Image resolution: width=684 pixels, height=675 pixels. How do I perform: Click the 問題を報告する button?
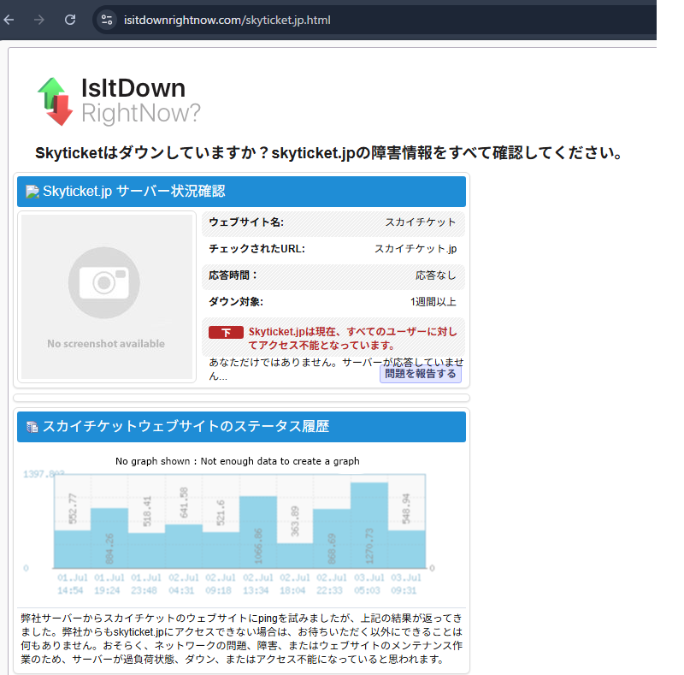click(421, 374)
